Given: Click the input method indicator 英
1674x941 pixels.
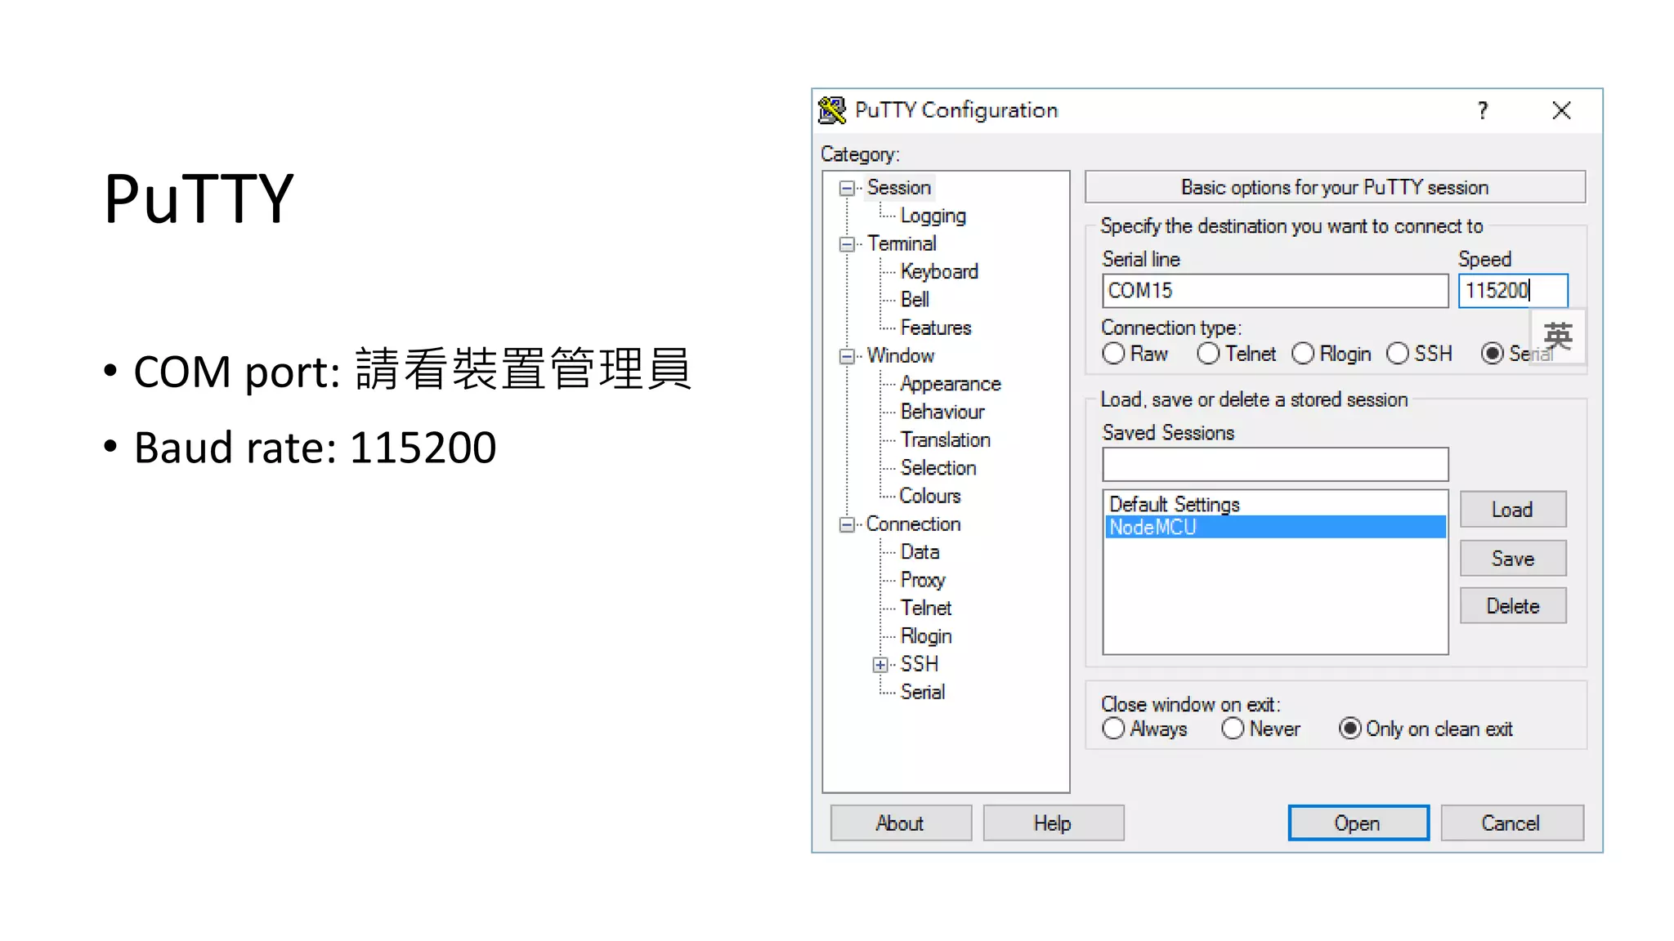Looking at the screenshot, I should [1558, 336].
